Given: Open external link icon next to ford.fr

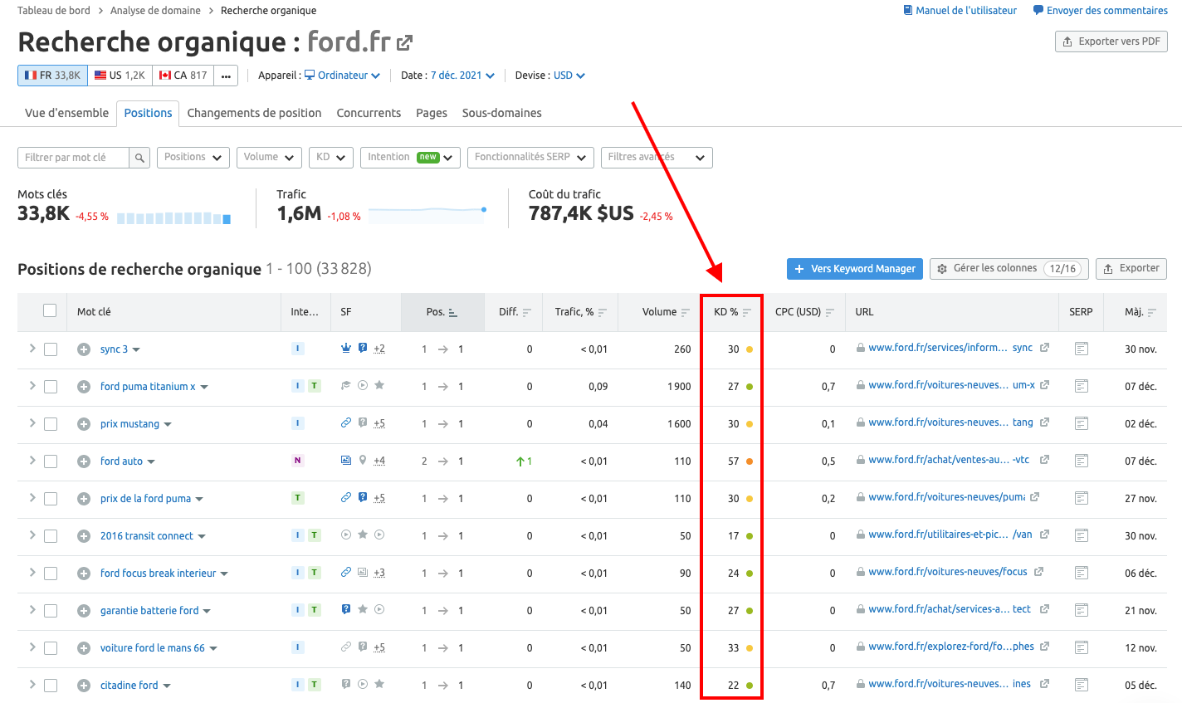Looking at the screenshot, I should point(404,42).
